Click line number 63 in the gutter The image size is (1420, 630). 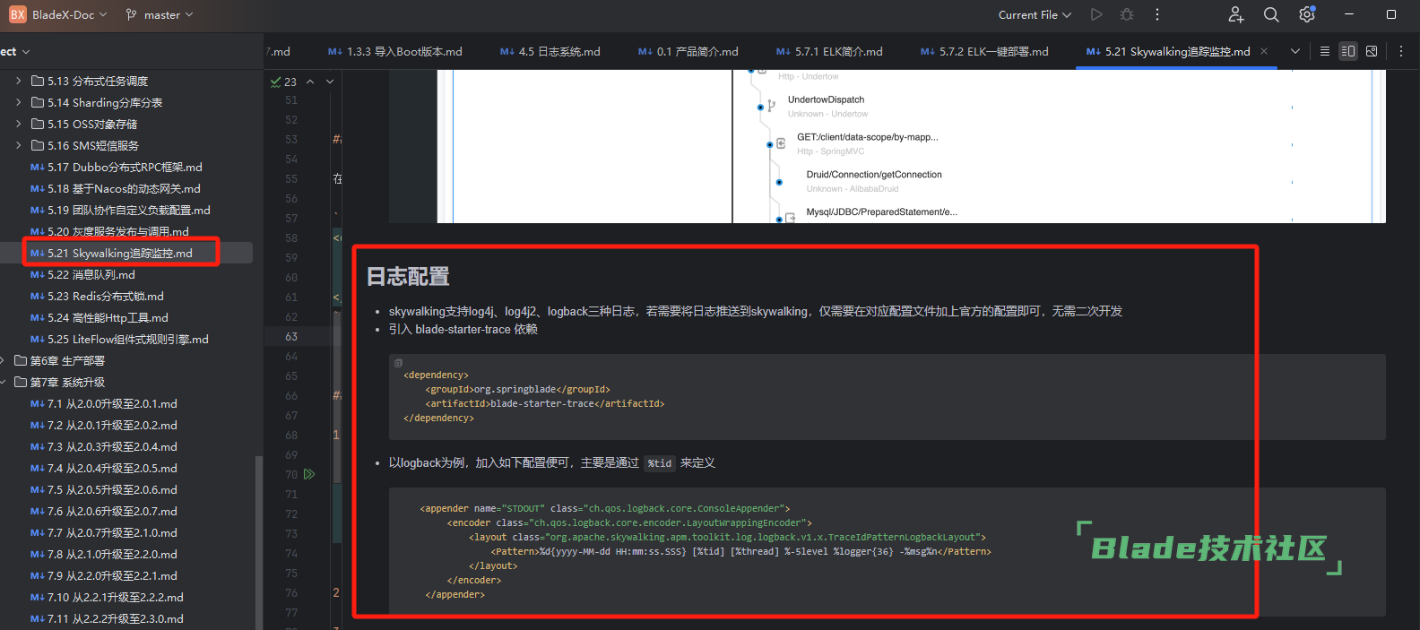[291, 336]
